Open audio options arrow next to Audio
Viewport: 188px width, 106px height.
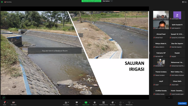tap(8, 102)
